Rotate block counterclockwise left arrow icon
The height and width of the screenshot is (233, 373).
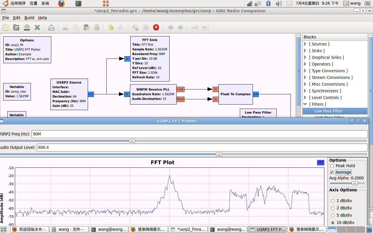tap(170, 27)
